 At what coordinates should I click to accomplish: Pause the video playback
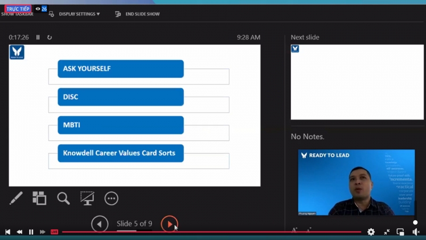coord(31,232)
